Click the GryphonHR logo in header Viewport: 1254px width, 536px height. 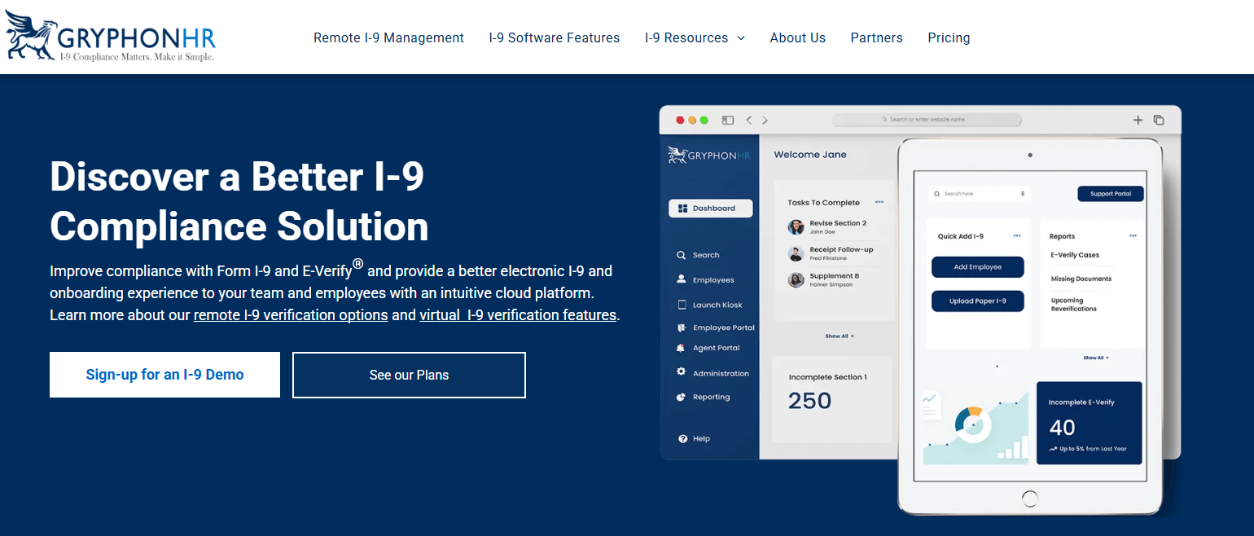[x=111, y=37]
